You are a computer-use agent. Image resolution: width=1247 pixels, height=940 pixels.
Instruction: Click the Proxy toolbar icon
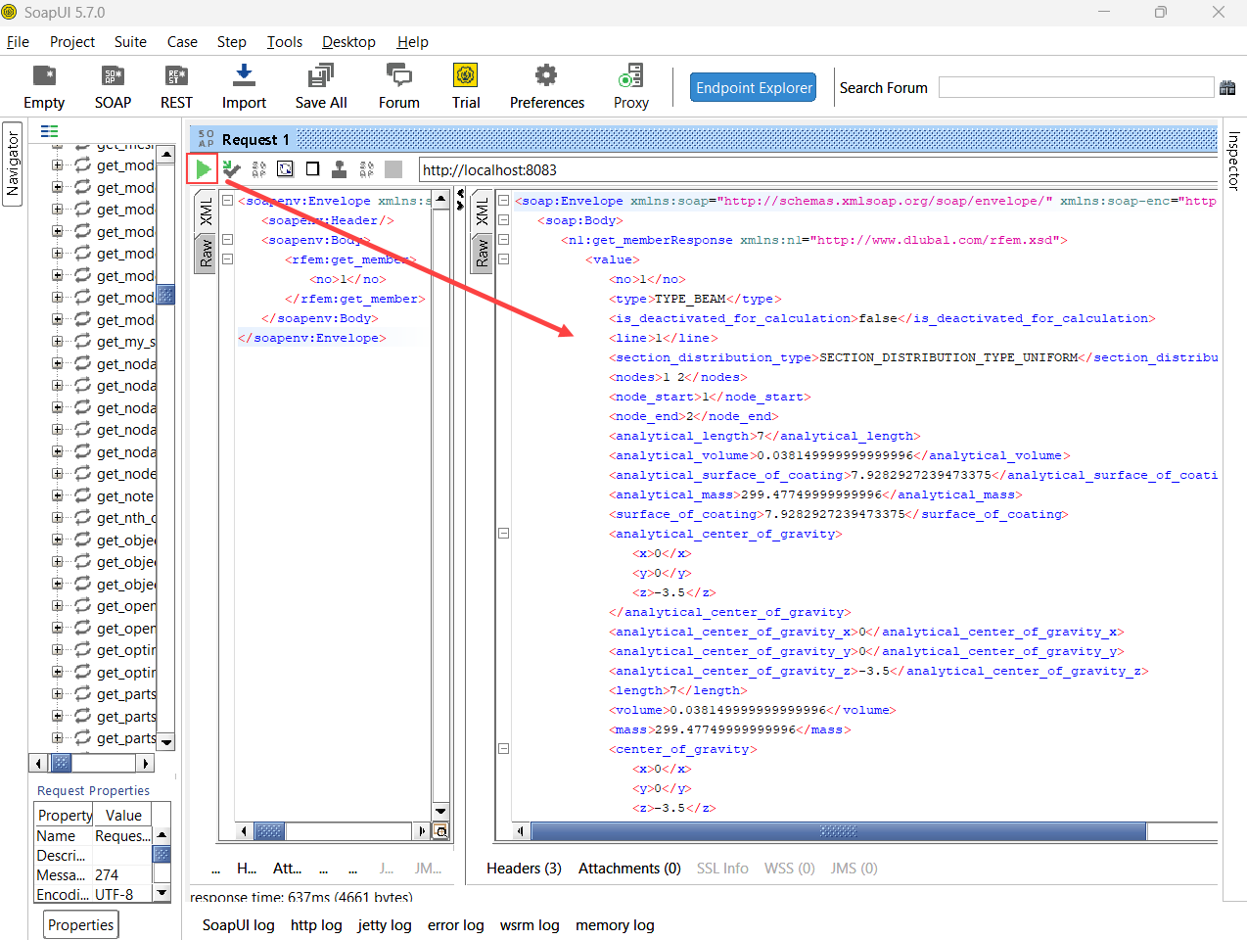click(630, 86)
